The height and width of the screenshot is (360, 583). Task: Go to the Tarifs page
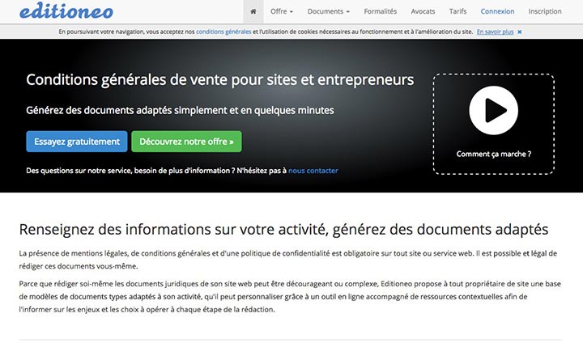tap(457, 12)
